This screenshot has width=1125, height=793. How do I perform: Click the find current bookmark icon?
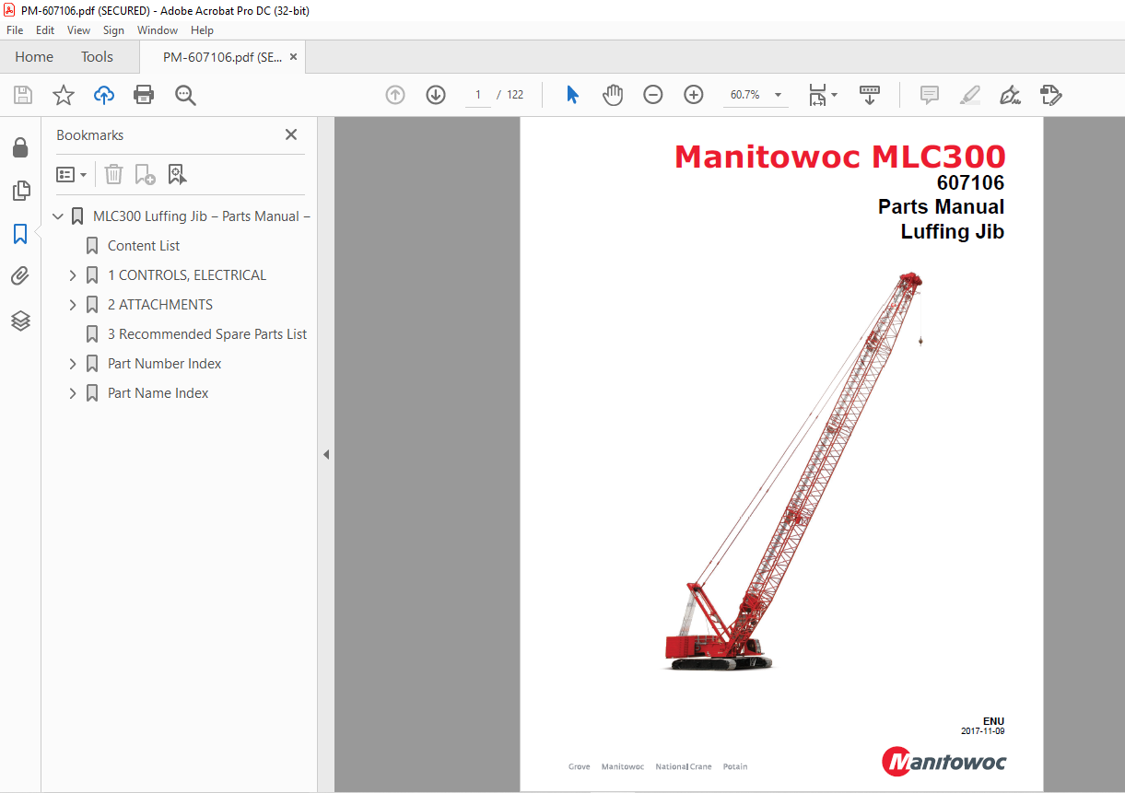point(177,174)
